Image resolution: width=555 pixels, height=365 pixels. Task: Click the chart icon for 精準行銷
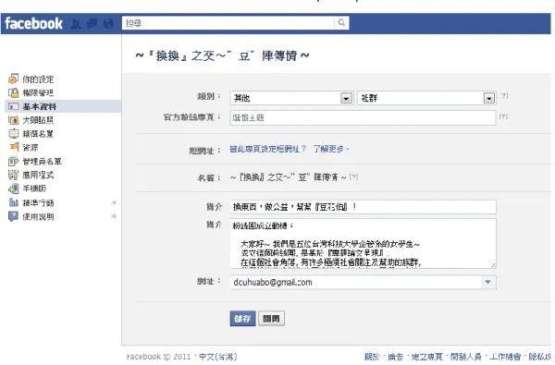pyautogui.click(x=13, y=202)
